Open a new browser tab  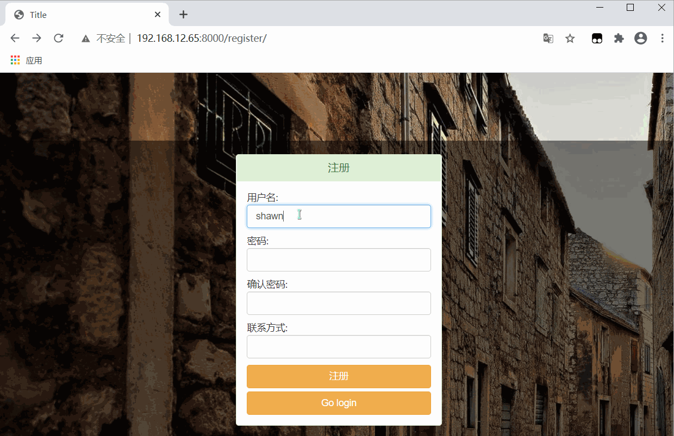[x=183, y=15]
